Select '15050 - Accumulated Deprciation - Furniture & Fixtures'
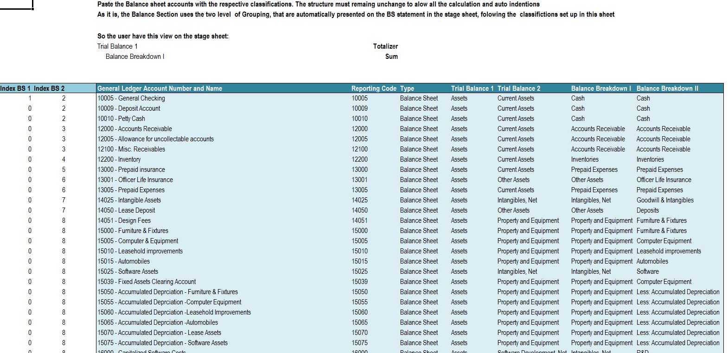The height and width of the screenshot is (353, 728). point(167,292)
